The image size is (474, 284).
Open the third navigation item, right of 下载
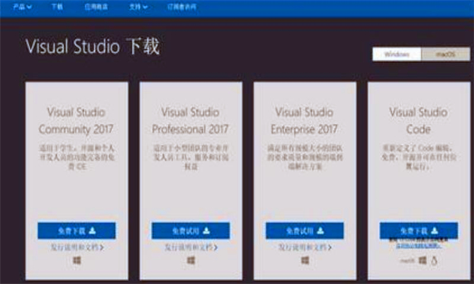pyautogui.click(x=96, y=7)
